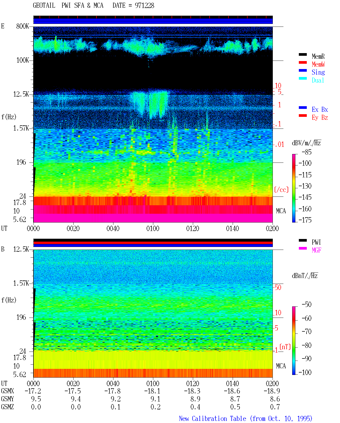340x423 pixels.
Task: Click the PWI legend label
Action: pos(316,242)
